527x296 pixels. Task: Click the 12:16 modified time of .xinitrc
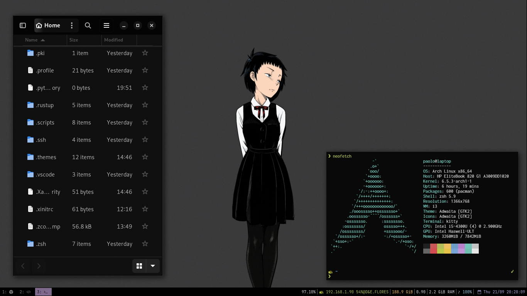click(x=125, y=209)
